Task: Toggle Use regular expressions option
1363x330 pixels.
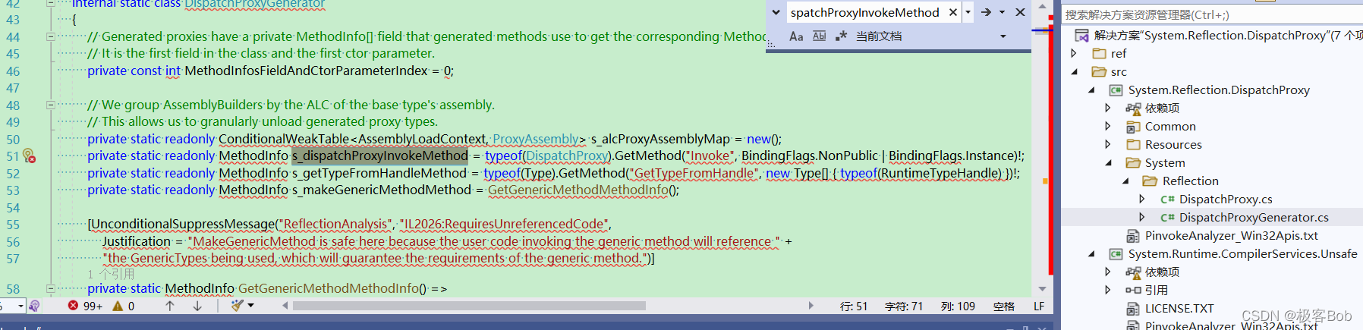Action: click(x=841, y=36)
